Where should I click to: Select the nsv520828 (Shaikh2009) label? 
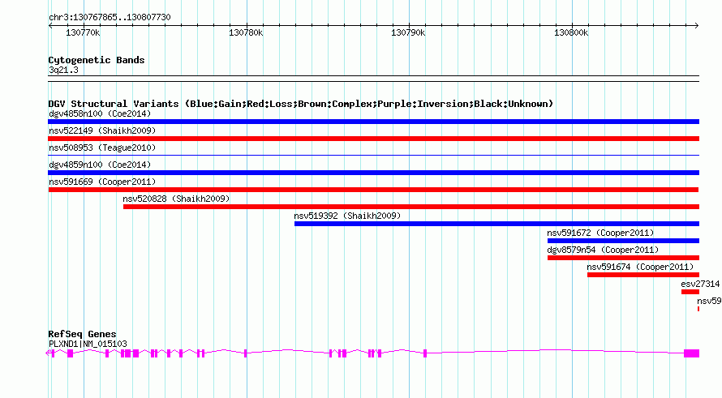coord(176,199)
